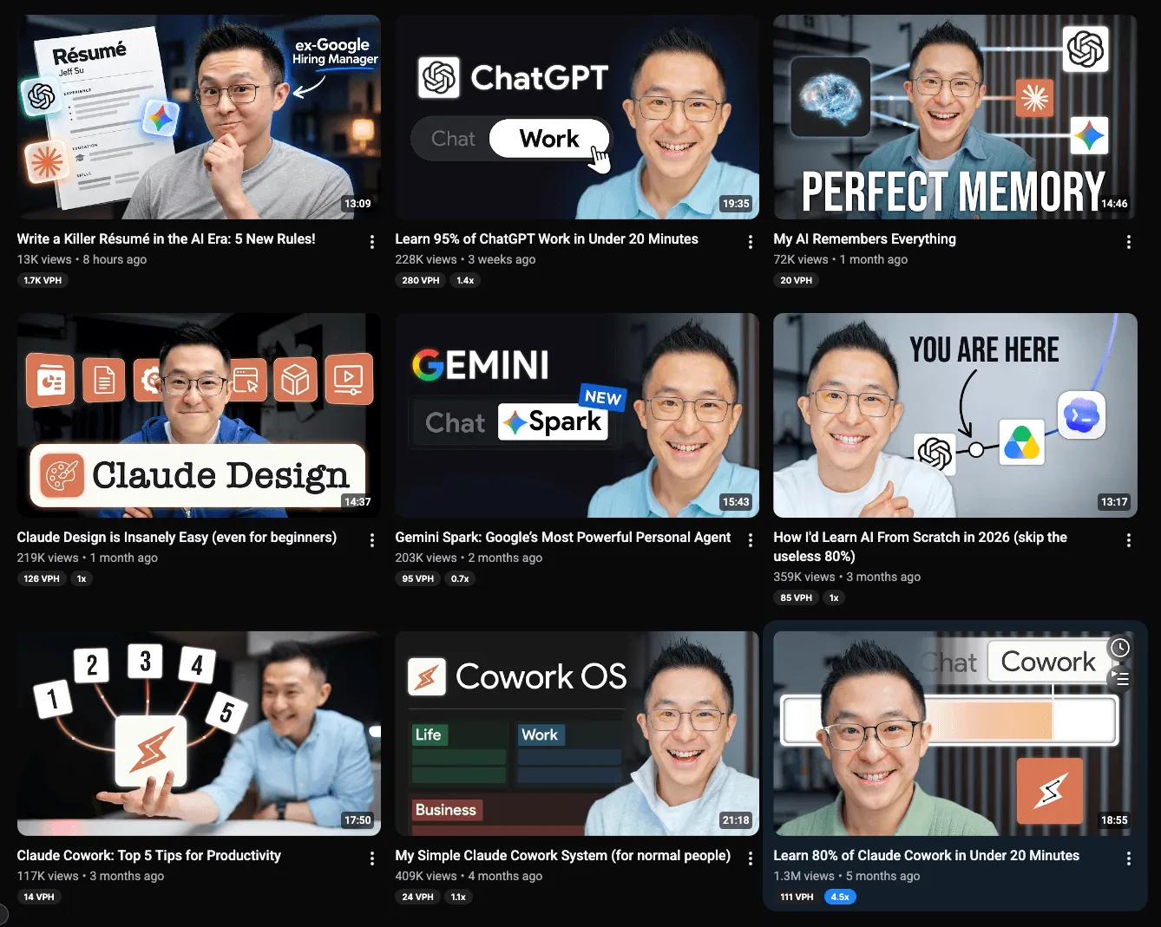Click the '14 VPH' badge
1161x927 pixels.
(x=39, y=897)
